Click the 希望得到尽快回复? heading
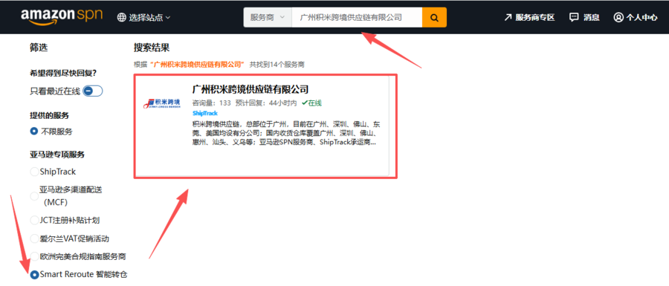 pyautogui.click(x=63, y=73)
